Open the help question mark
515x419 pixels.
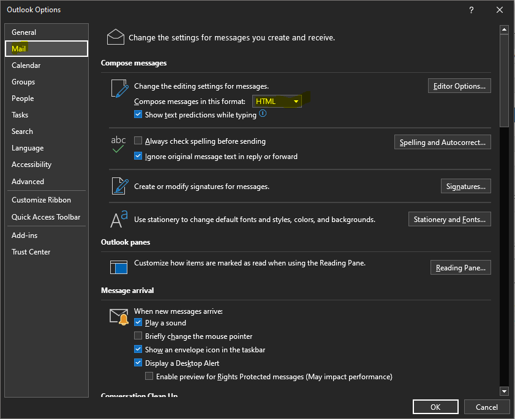pos(472,10)
